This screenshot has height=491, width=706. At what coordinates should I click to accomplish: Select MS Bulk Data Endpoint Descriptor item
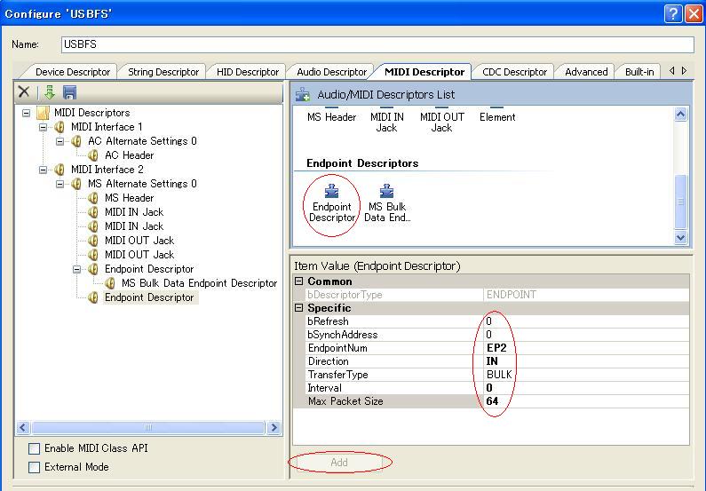pos(199,283)
